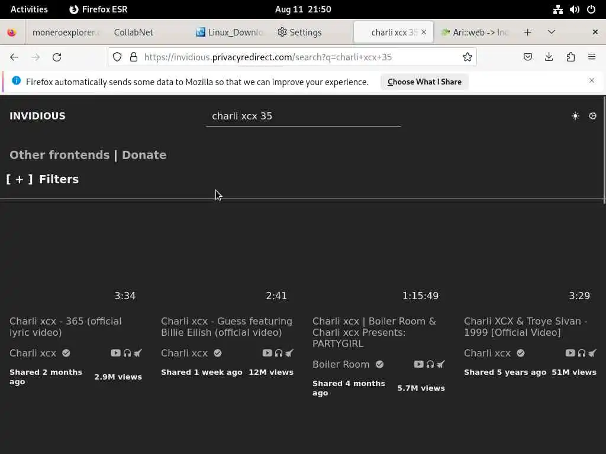
Task: Click the Firefox back arrow
Action: [x=14, y=57]
